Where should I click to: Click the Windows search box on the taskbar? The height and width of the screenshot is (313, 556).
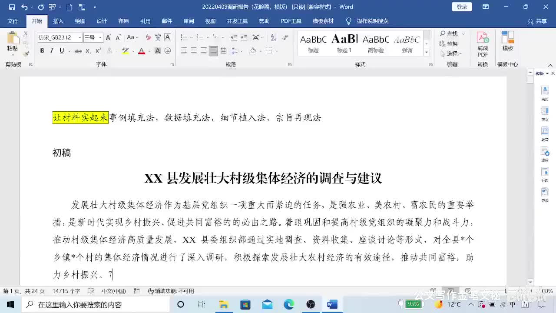(95, 304)
